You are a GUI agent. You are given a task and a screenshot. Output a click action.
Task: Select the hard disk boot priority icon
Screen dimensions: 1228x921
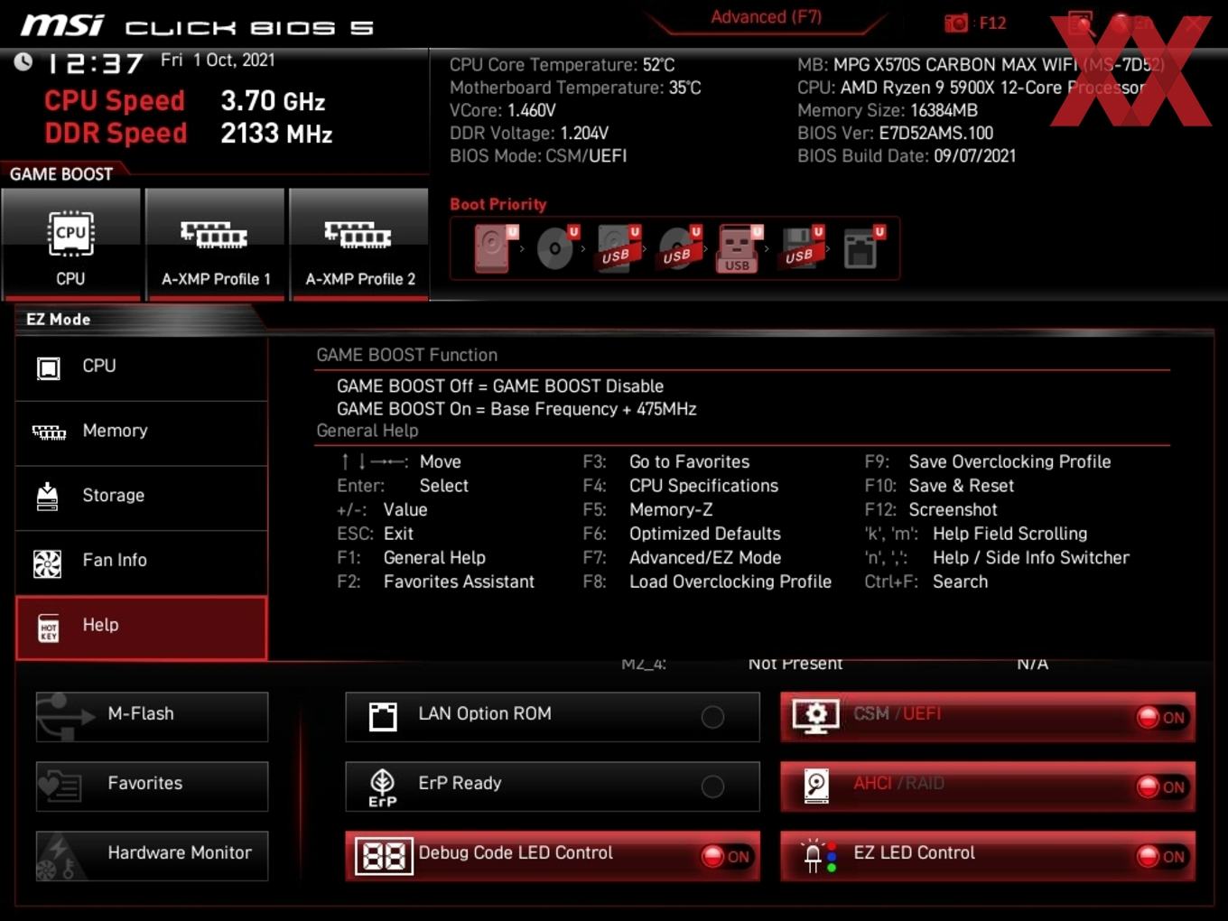tap(495, 248)
